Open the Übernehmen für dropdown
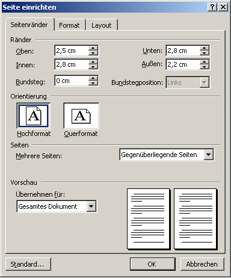The image size is (231, 278). [91, 206]
